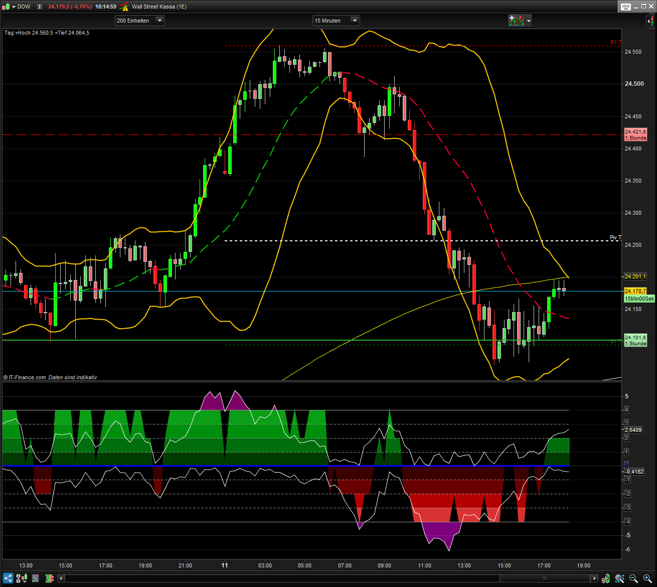Click the blue share icon
This screenshot has width=657, height=587.
(x=8, y=578)
